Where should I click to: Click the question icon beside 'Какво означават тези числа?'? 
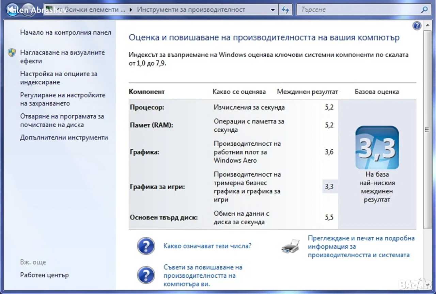point(146,246)
